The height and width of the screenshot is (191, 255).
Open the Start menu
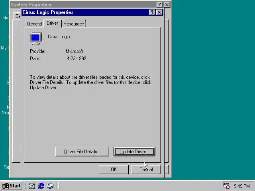[x=12, y=186]
